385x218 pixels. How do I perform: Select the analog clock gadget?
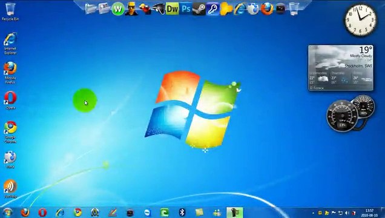[x=360, y=20]
